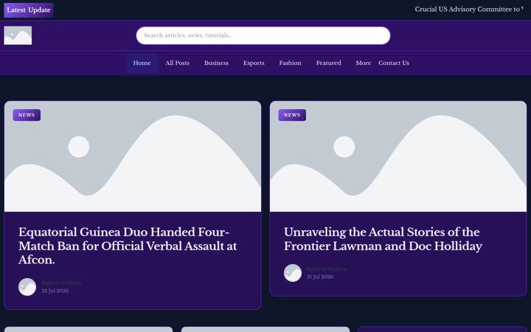Open the Equatorial Guinea Duo article title
Viewport: 531px width, 332px height.
[128, 246]
